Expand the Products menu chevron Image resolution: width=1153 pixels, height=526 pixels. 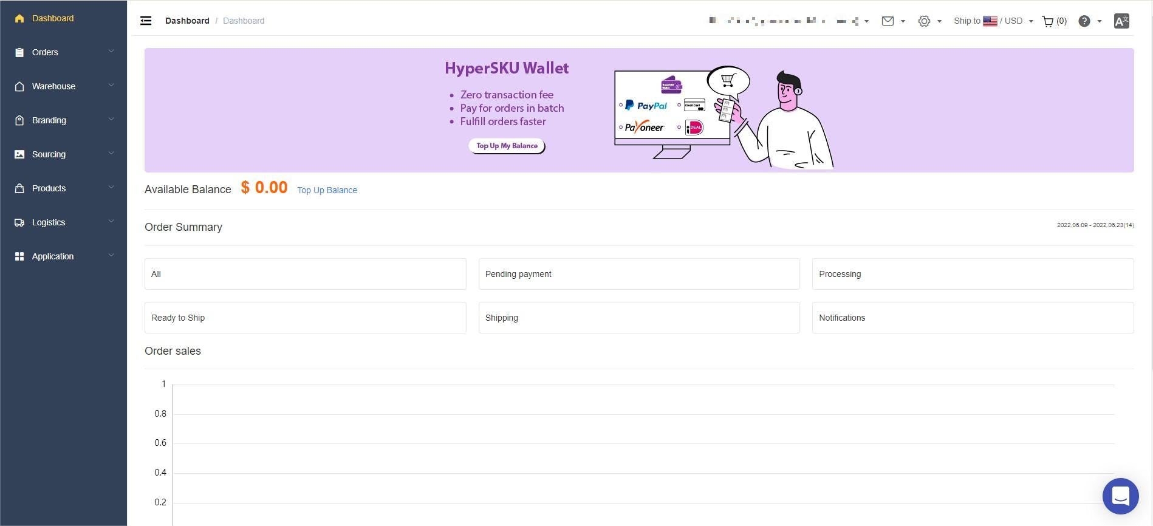[111, 187]
